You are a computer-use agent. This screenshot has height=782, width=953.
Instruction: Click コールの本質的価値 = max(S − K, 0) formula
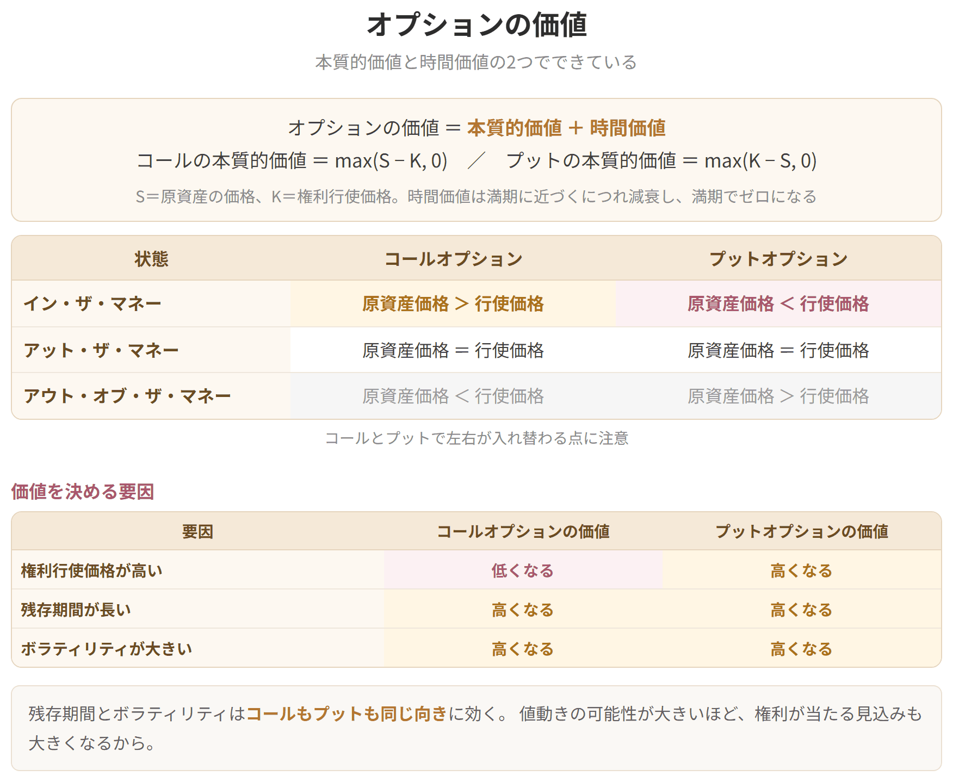292,161
